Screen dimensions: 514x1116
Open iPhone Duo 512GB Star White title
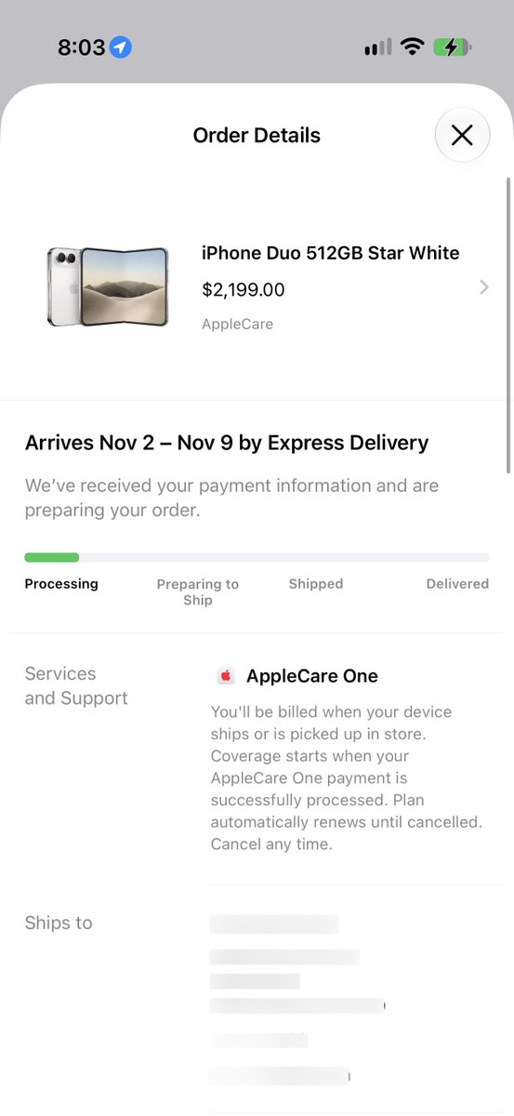(331, 253)
